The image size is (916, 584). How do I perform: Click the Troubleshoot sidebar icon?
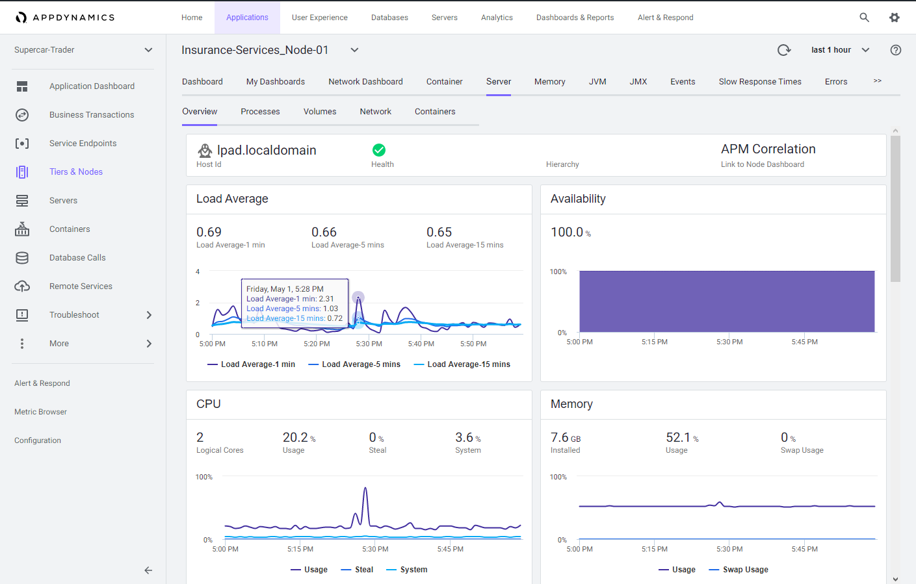[22, 315]
